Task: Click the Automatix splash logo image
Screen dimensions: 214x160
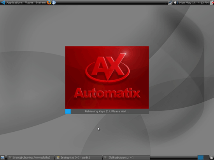Action: tap(107, 77)
